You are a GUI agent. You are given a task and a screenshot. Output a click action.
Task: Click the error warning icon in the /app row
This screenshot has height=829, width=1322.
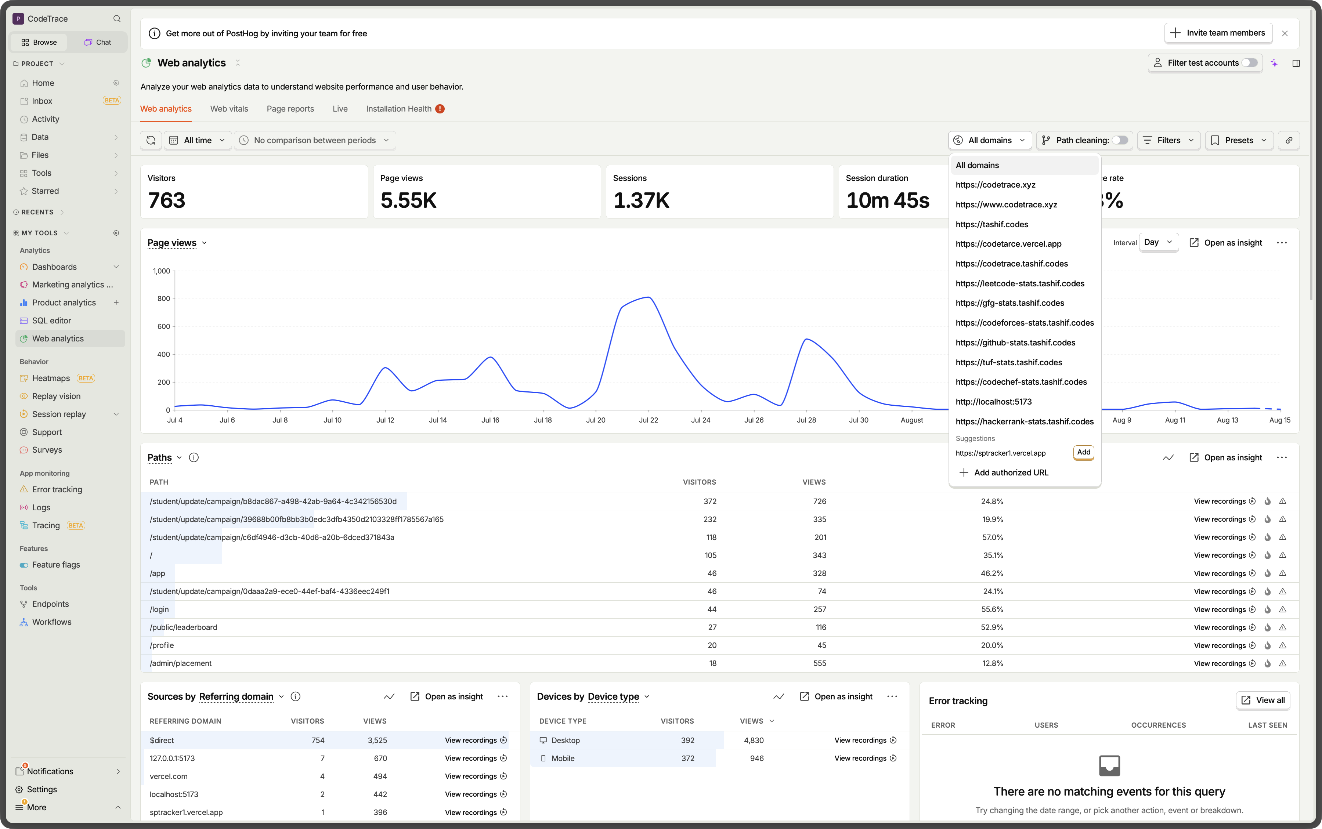(1282, 573)
